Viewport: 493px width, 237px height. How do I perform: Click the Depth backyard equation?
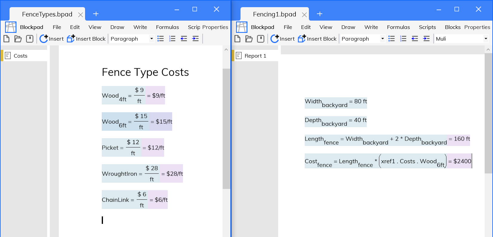pos(336,122)
